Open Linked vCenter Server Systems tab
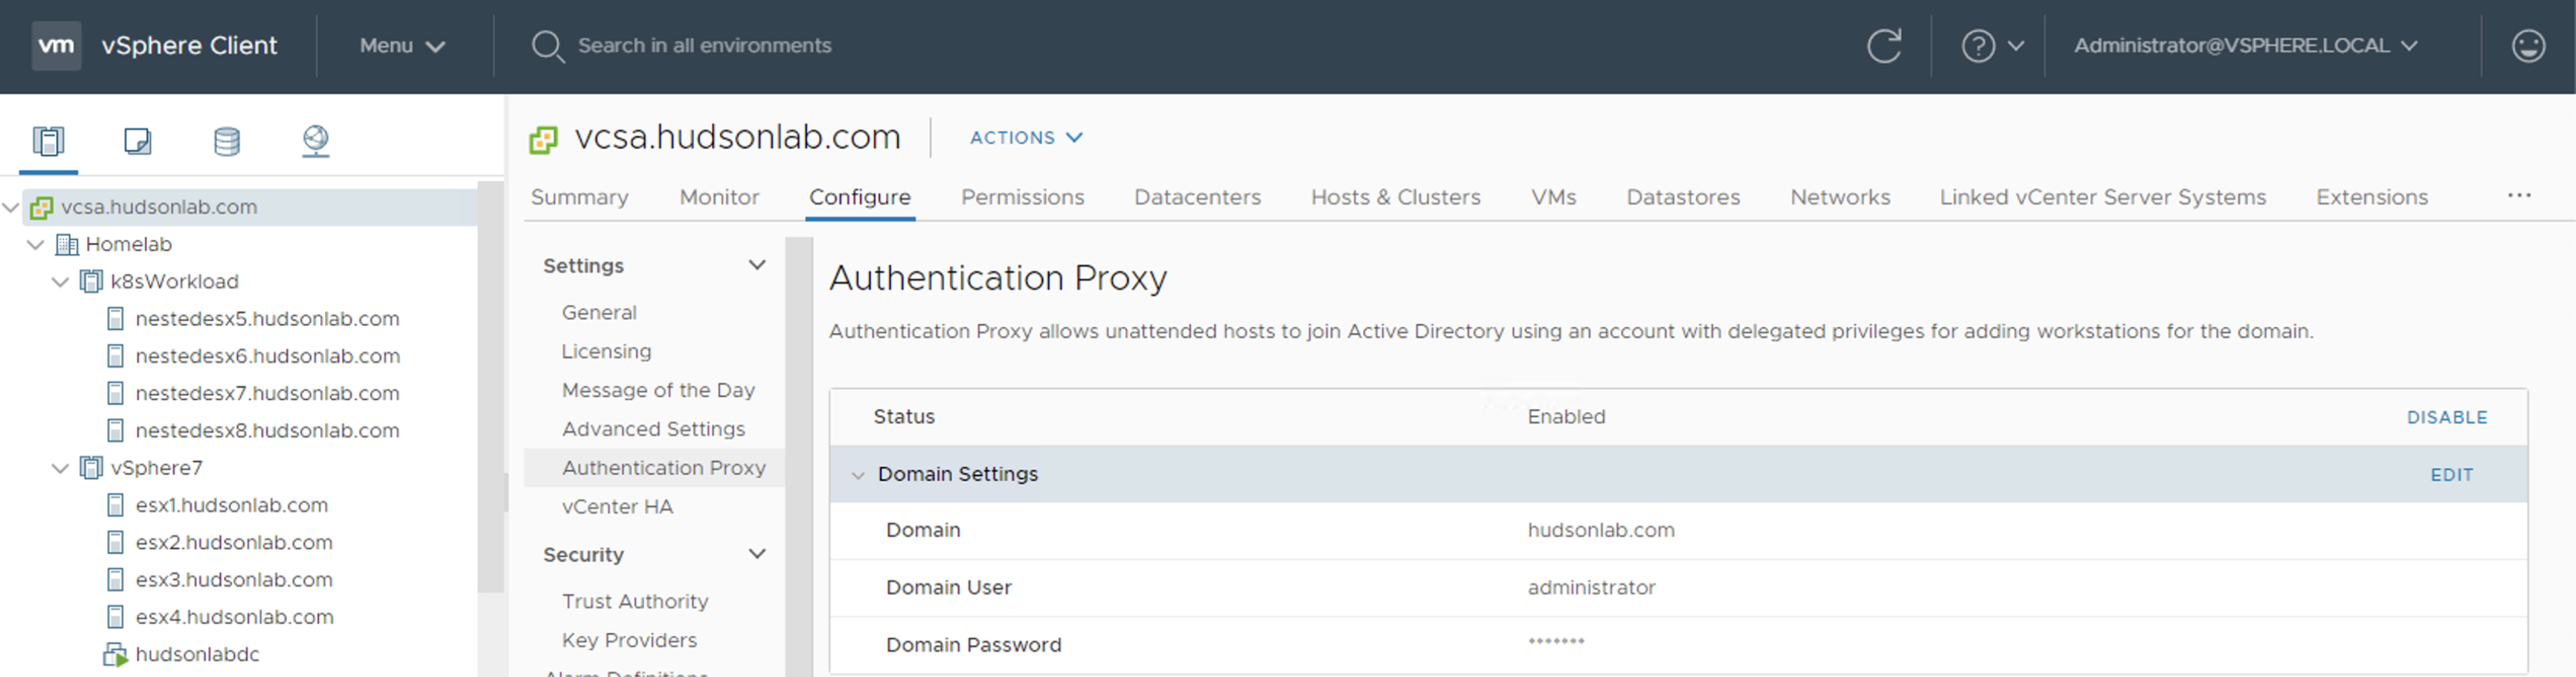 2102,197
